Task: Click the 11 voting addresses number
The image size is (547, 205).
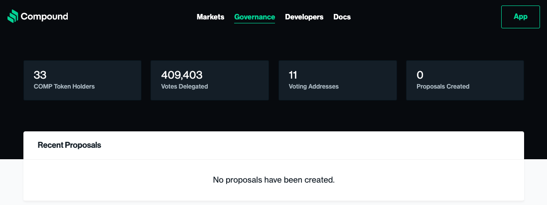Action: [x=293, y=75]
